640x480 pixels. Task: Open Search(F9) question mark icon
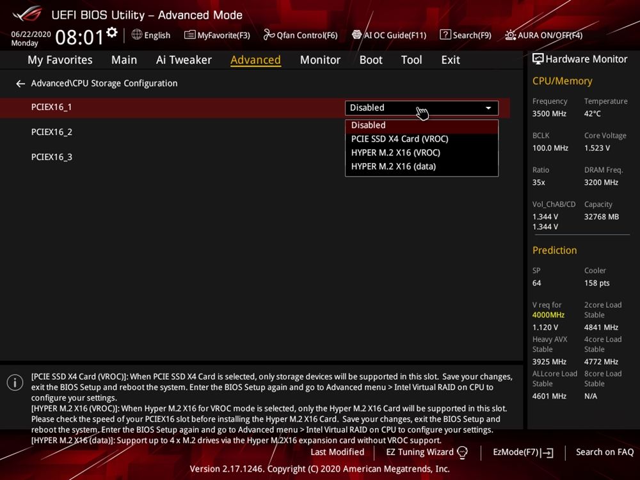point(445,35)
